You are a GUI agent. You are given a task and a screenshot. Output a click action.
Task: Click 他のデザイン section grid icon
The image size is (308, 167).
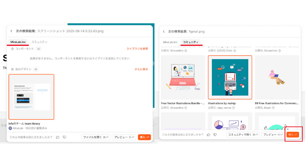(x=12, y=69)
